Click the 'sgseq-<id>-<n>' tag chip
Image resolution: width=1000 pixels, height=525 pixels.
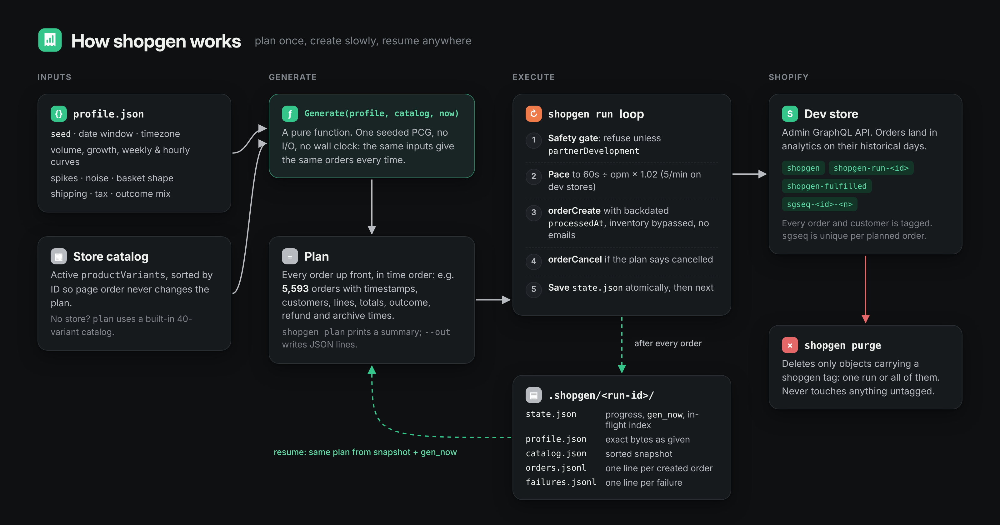point(819,204)
